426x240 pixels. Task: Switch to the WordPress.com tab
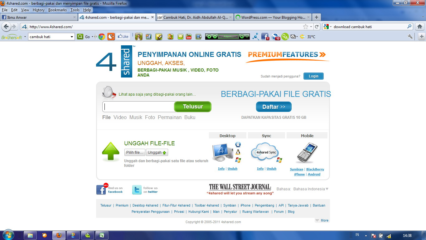pyautogui.click(x=273, y=17)
